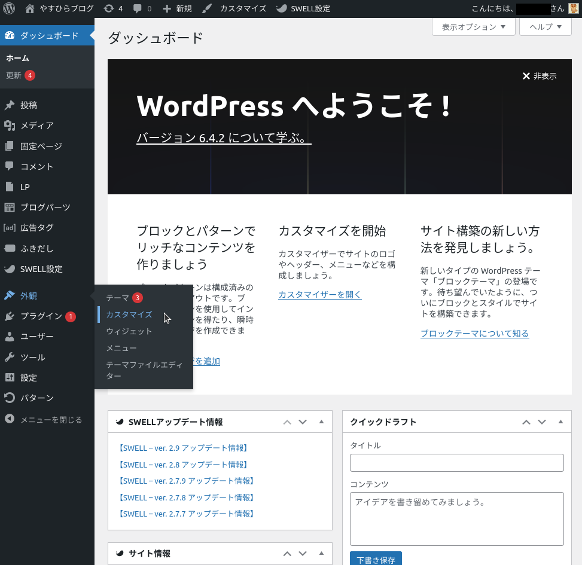Click the 下書き保存 button
The image size is (582, 565).
(x=376, y=558)
